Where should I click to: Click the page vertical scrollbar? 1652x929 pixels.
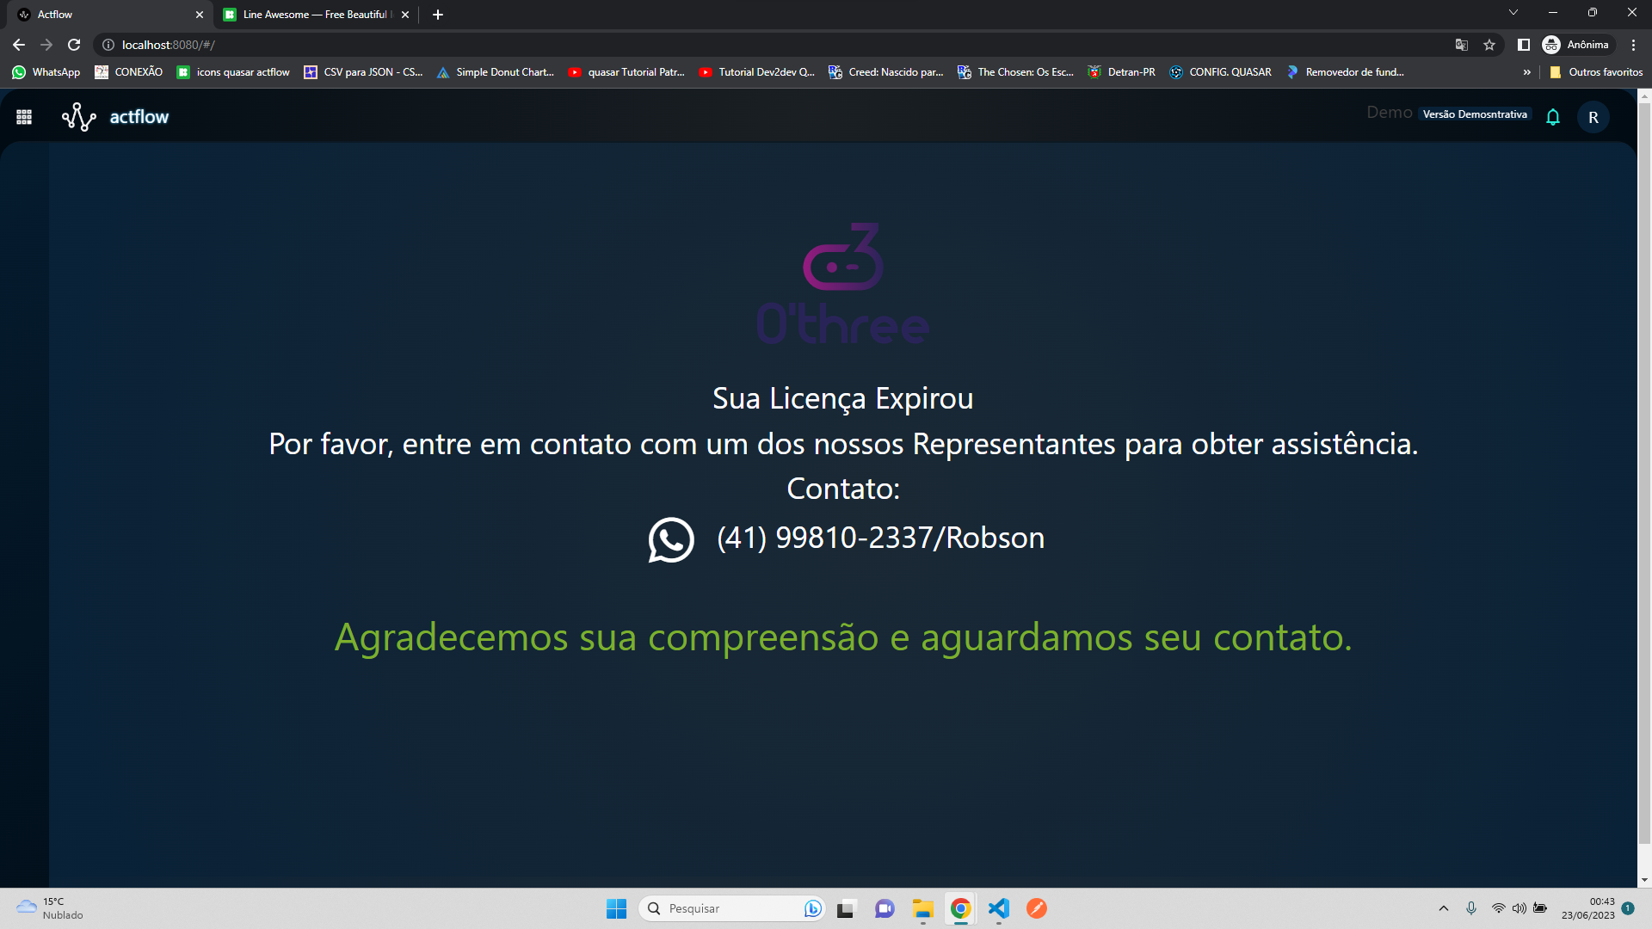[x=1644, y=473]
